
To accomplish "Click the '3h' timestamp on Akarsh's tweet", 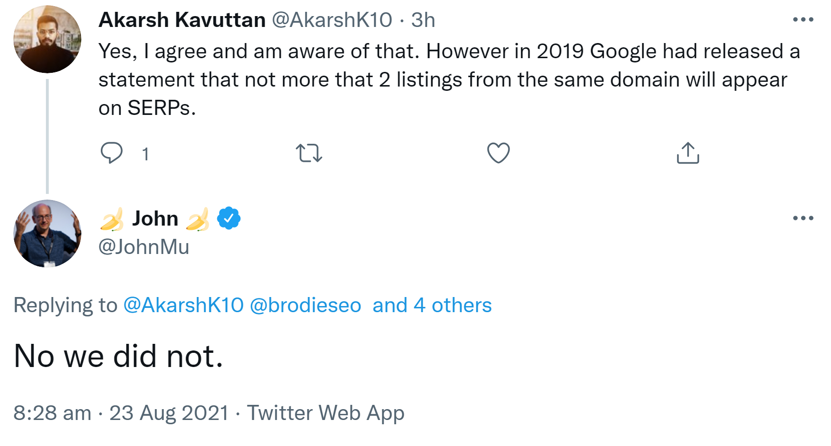I will (423, 19).
